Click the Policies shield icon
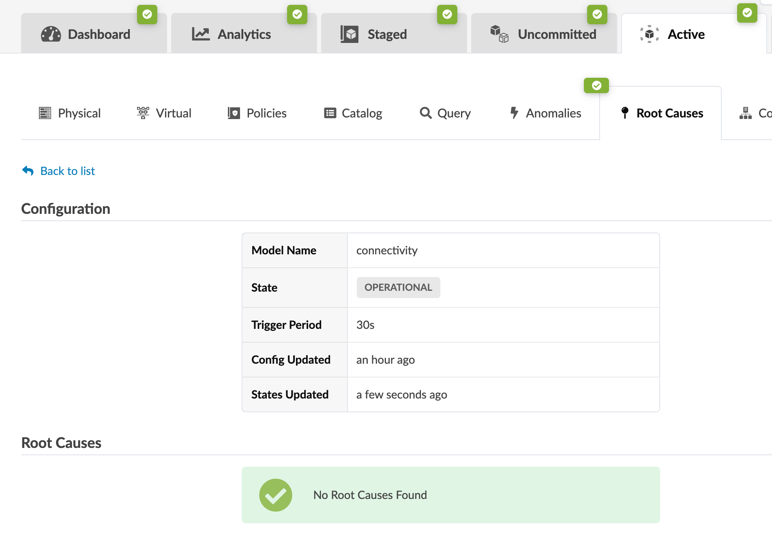The width and height of the screenshot is (772, 533). pyautogui.click(x=234, y=113)
